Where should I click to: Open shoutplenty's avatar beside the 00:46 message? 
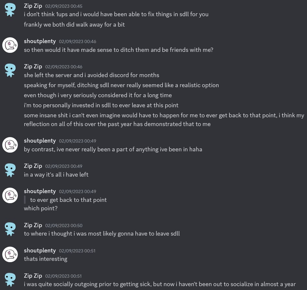[x=10, y=45]
